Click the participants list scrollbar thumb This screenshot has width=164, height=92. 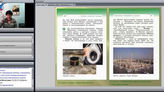click(x=33, y=41)
